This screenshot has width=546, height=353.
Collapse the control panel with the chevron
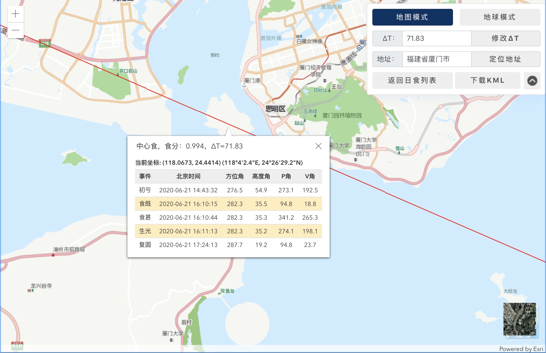[532, 81]
